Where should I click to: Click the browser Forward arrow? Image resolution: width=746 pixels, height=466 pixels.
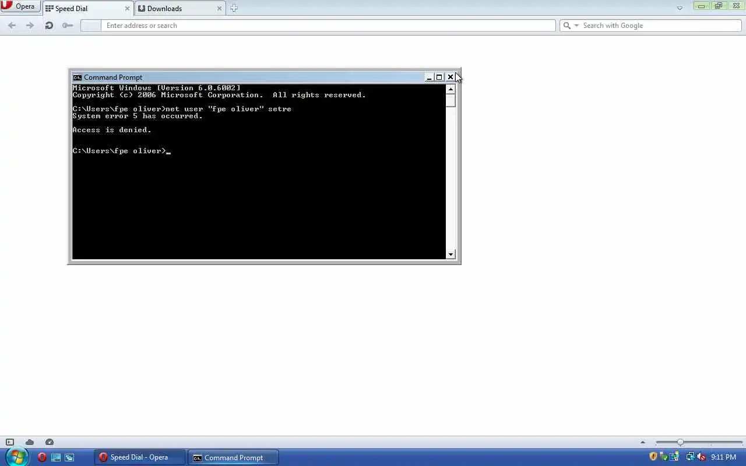pyautogui.click(x=30, y=26)
